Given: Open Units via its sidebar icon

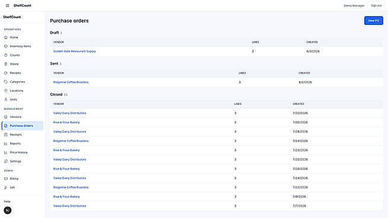Looking at the screenshot, I should tap(6, 100).
